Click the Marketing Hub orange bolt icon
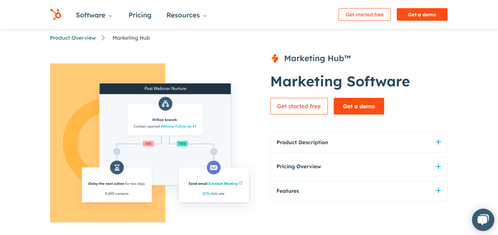 point(275,58)
